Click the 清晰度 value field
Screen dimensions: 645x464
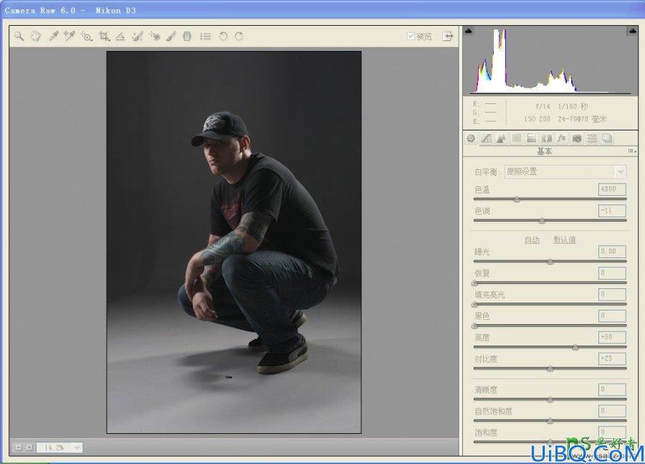[x=612, y=389]
